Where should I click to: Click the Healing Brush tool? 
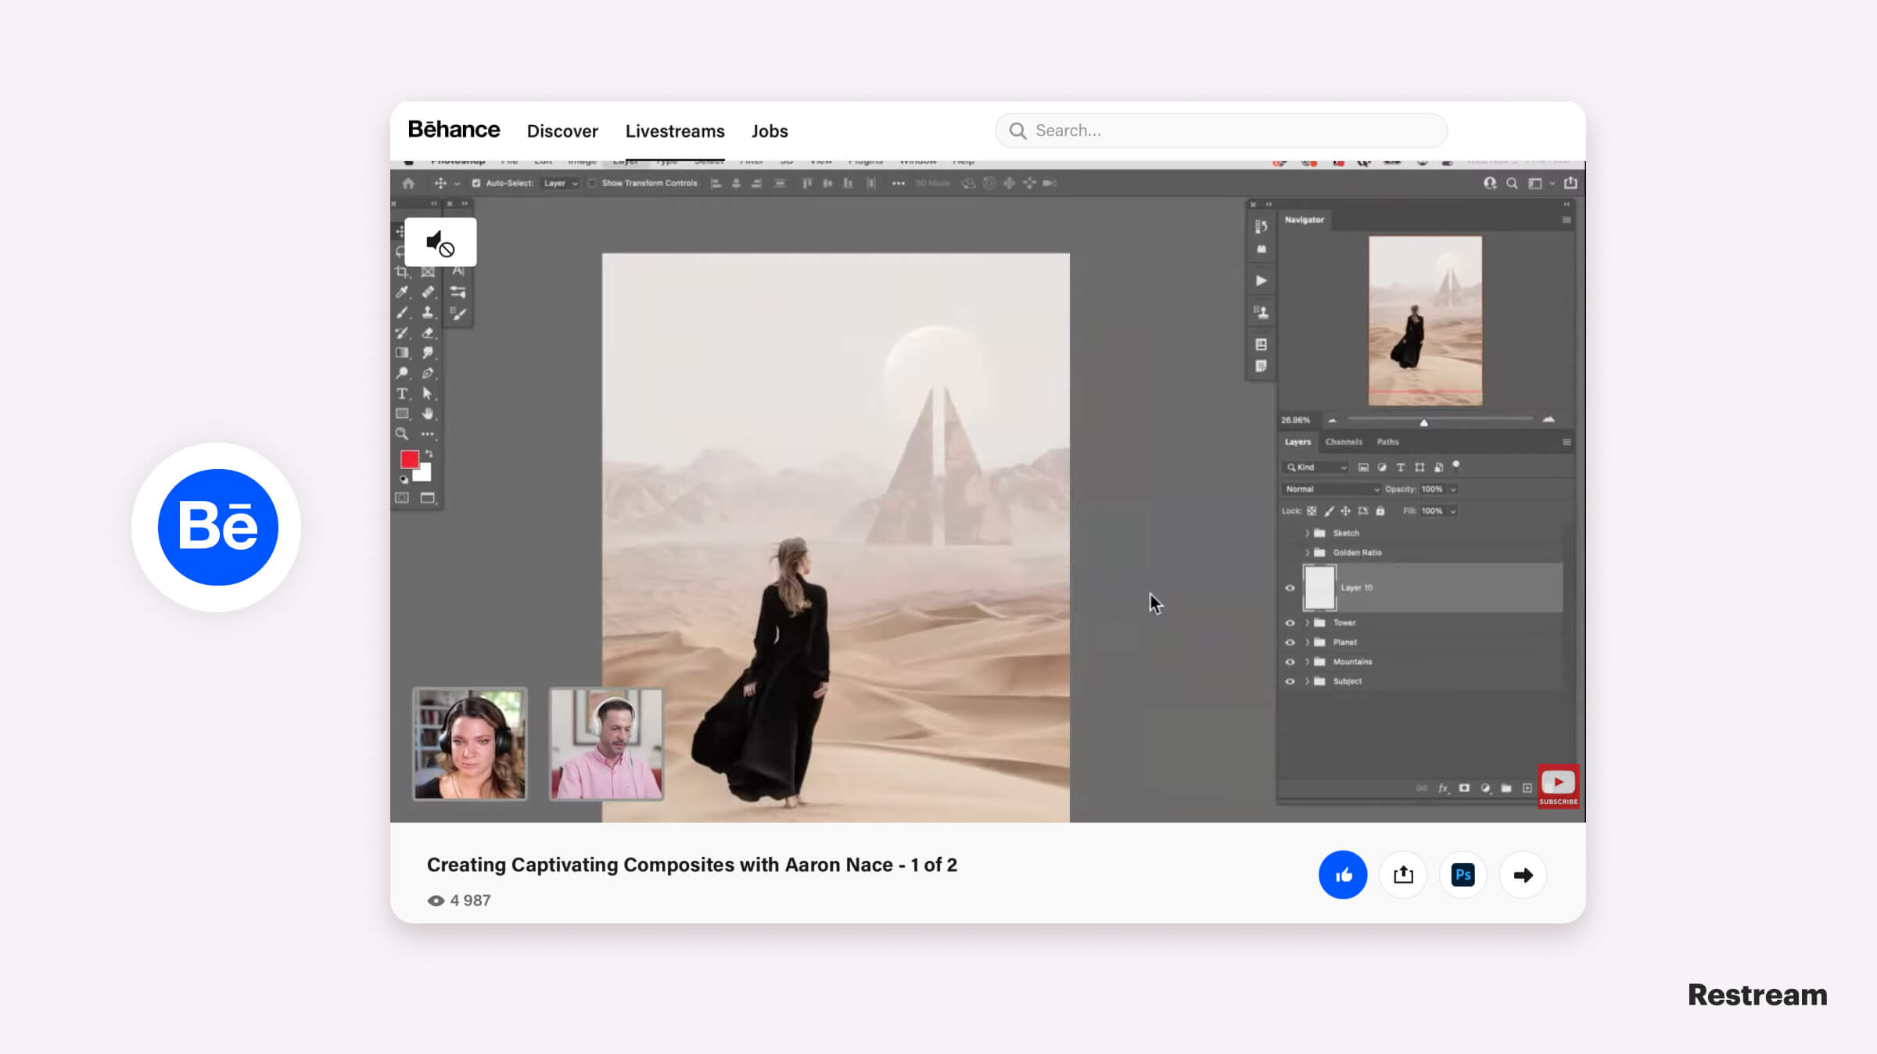tap(429, 291)
